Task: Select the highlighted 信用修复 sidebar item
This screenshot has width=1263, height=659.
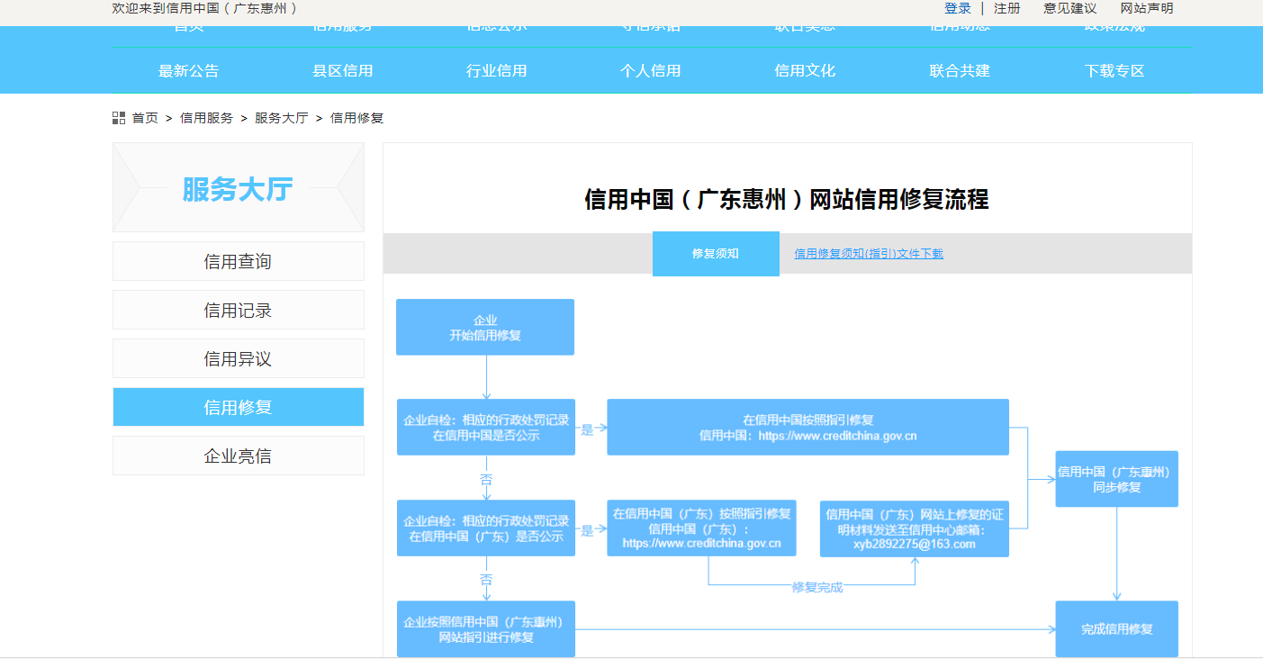Action: (239, 407)
